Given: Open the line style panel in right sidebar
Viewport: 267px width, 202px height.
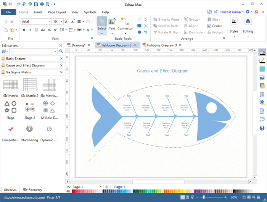Looking at the screenshot, I should point(262,61).
